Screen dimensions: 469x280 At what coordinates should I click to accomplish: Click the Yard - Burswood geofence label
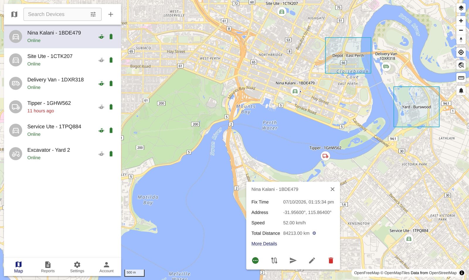(x=416, y=107)
